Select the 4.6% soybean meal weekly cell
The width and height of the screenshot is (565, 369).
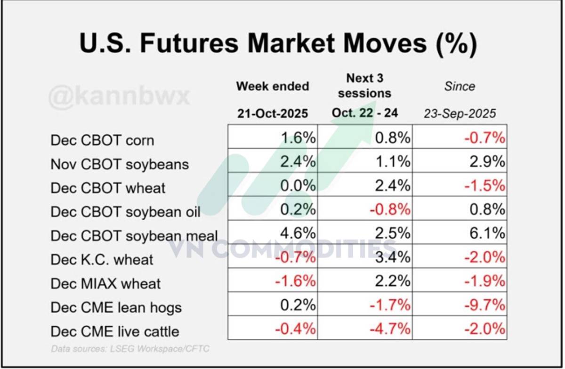click(x=273, y=233)
